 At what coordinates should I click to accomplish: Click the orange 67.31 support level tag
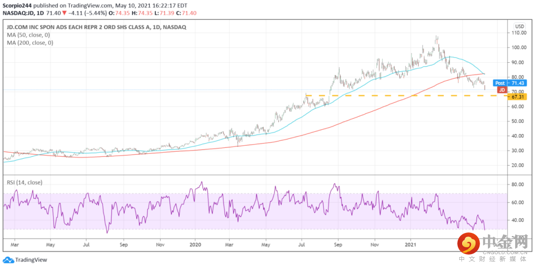pyautogui.click(x=518, y=97)
